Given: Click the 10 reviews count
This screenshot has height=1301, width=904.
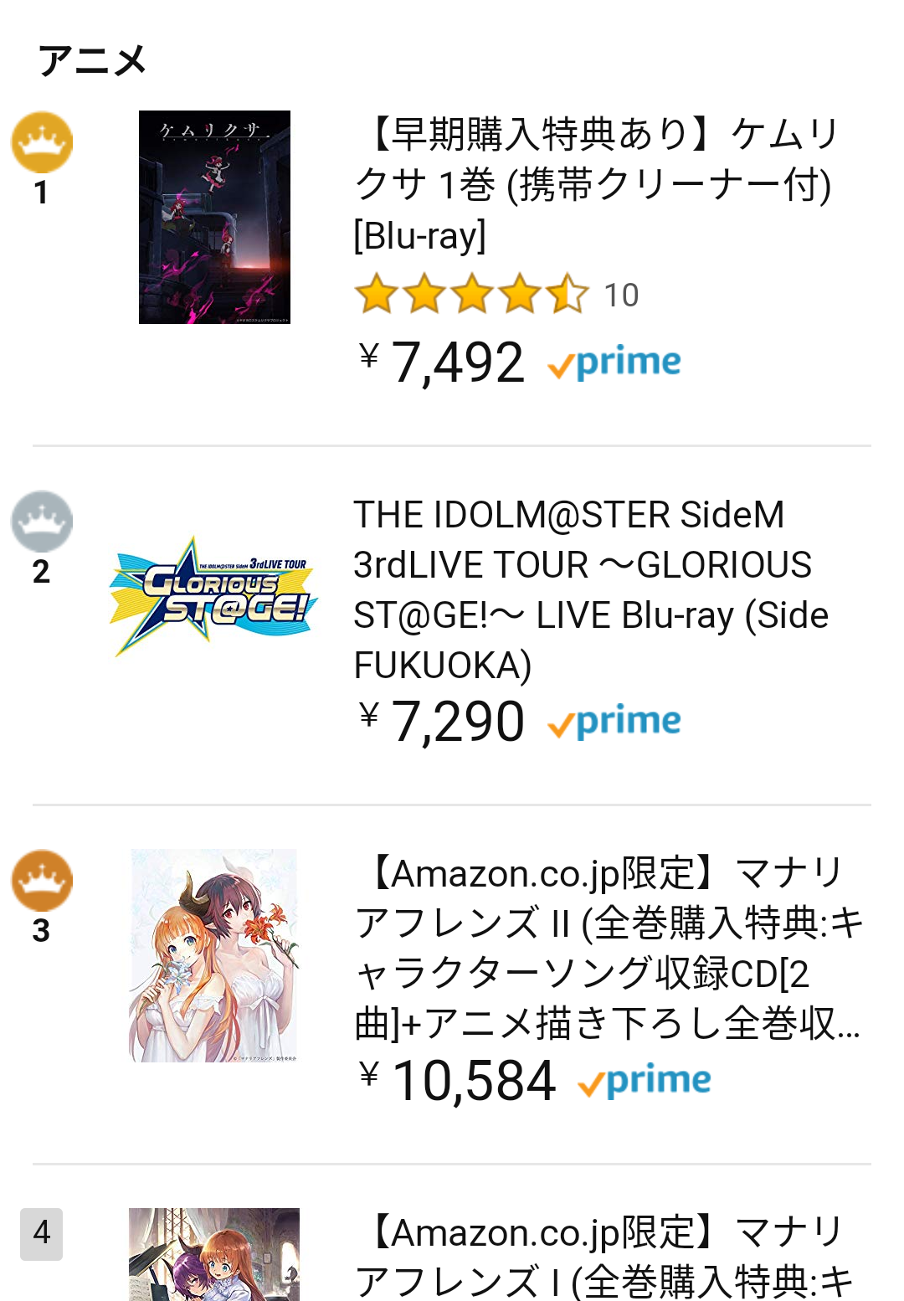Looking at the screenshot, I should (621, 296).
